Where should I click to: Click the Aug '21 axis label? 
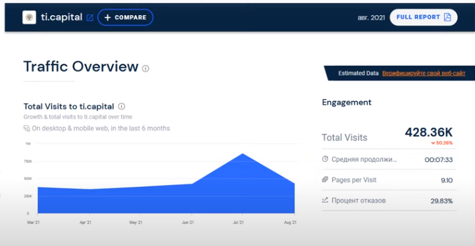click(290, 222)
